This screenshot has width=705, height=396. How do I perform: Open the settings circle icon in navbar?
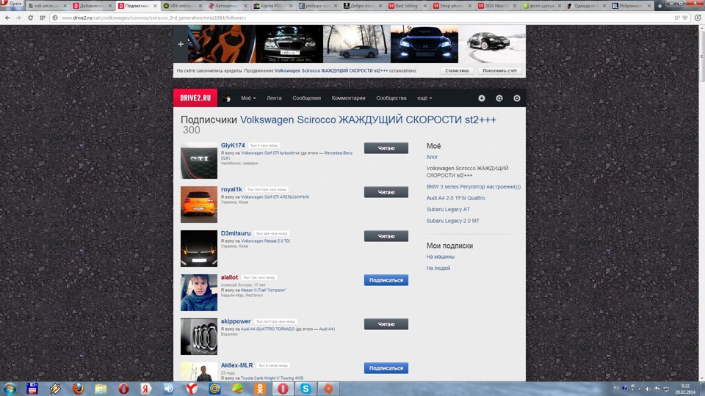516,98
